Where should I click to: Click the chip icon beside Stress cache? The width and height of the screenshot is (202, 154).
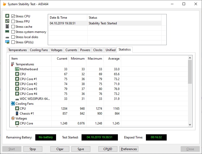(x=7, y=26)
